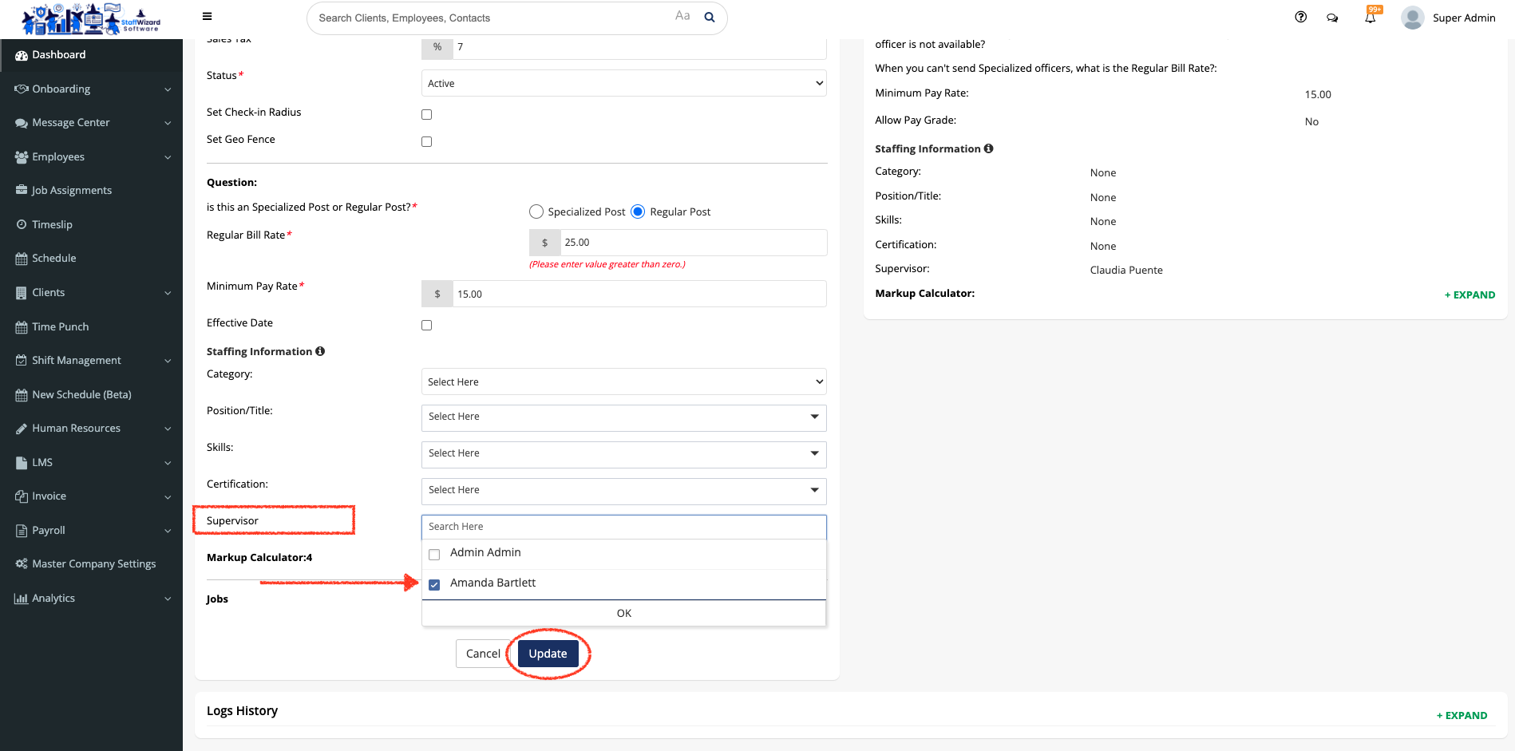Toggle the Aa case-sensitive search icon

(682, 16)
